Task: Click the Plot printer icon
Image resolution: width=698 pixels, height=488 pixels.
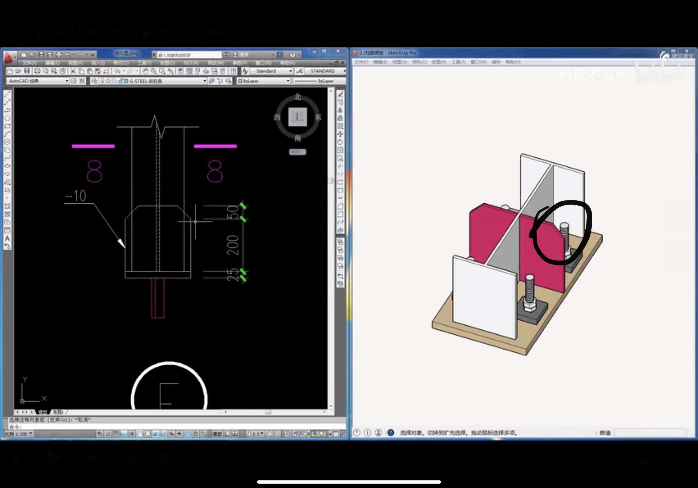Action: point(37,71)
